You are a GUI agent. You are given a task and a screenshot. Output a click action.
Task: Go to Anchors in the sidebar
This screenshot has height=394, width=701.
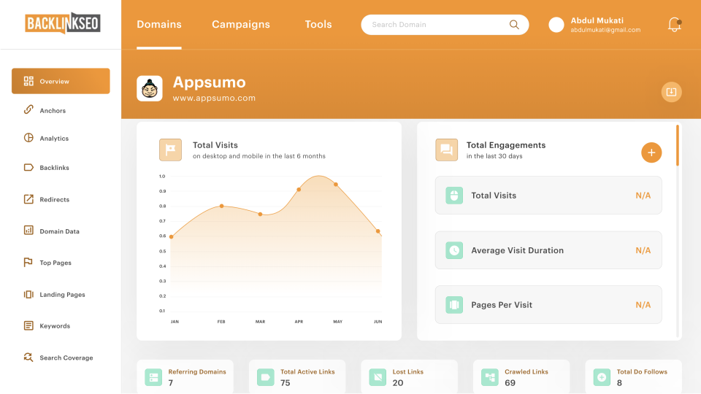click(x=53, y=110)
